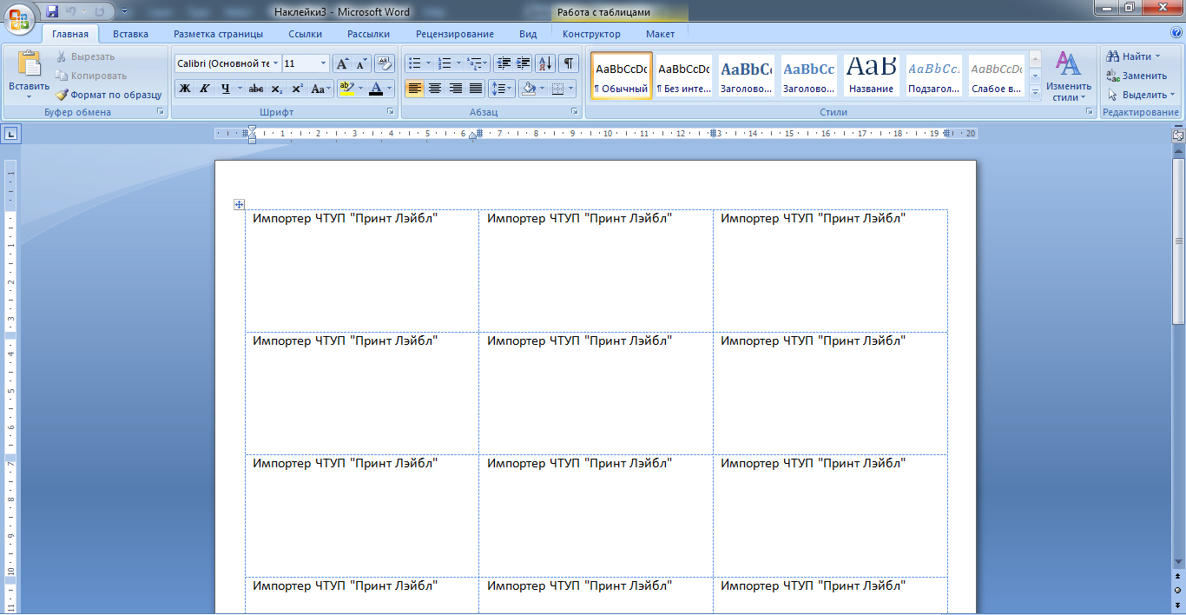Apply borders with the border icon
Screen dimensions: 1186x615
[x=558, y=89]
